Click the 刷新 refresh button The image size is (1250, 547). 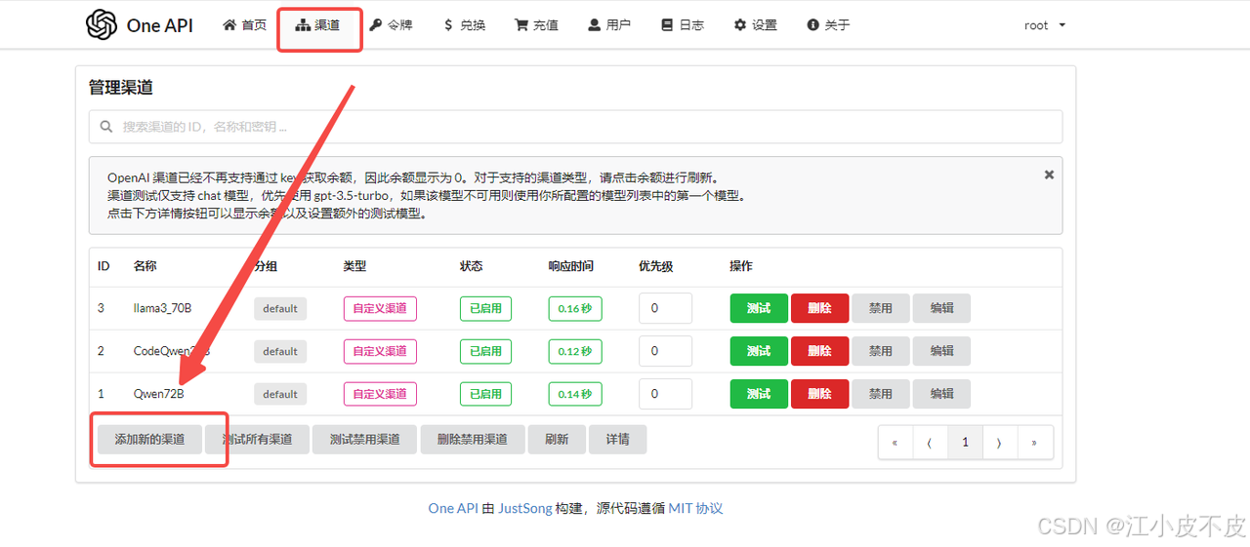557,439
